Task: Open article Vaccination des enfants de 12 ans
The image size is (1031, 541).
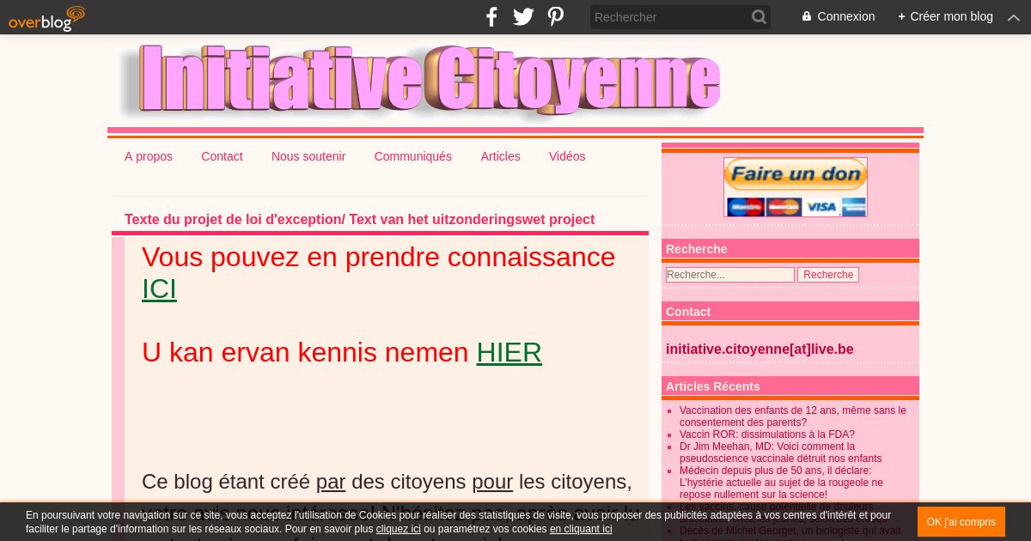Action: pyautogui.click(x=792, y=416)
